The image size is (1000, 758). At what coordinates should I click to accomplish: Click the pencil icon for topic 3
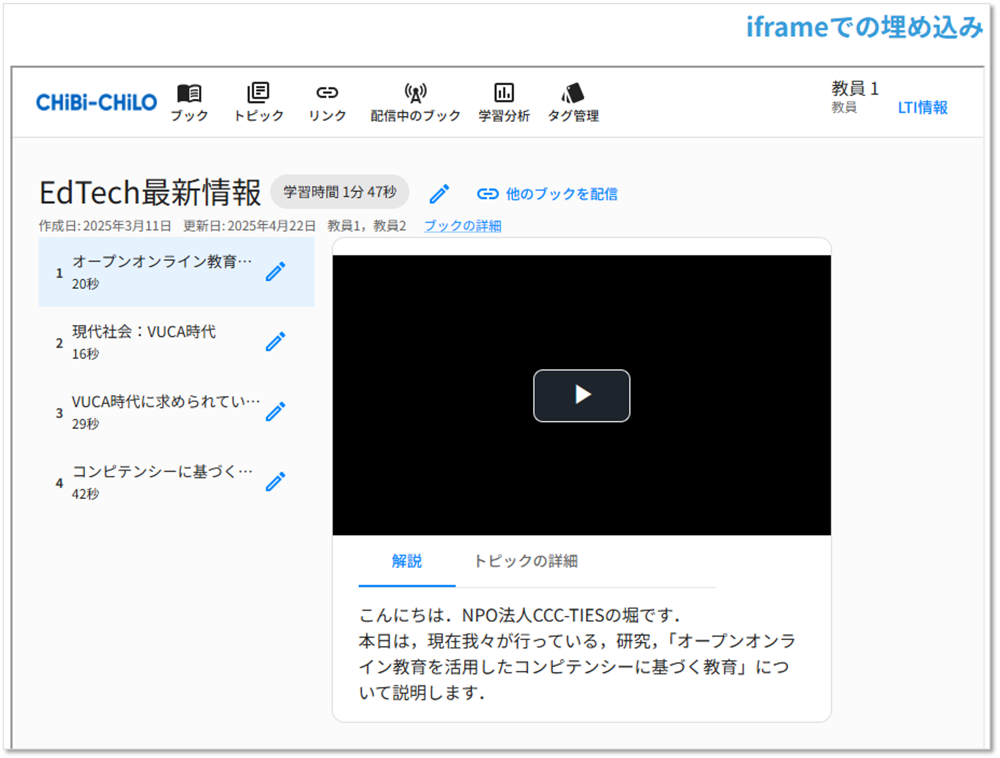[x=275, y=411]
